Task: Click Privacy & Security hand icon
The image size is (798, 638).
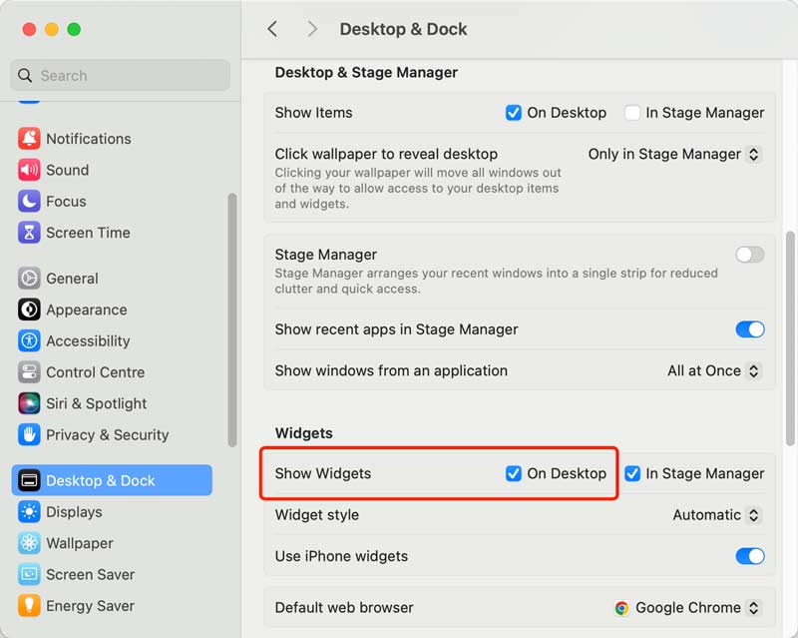Action: tap(29, 434)
